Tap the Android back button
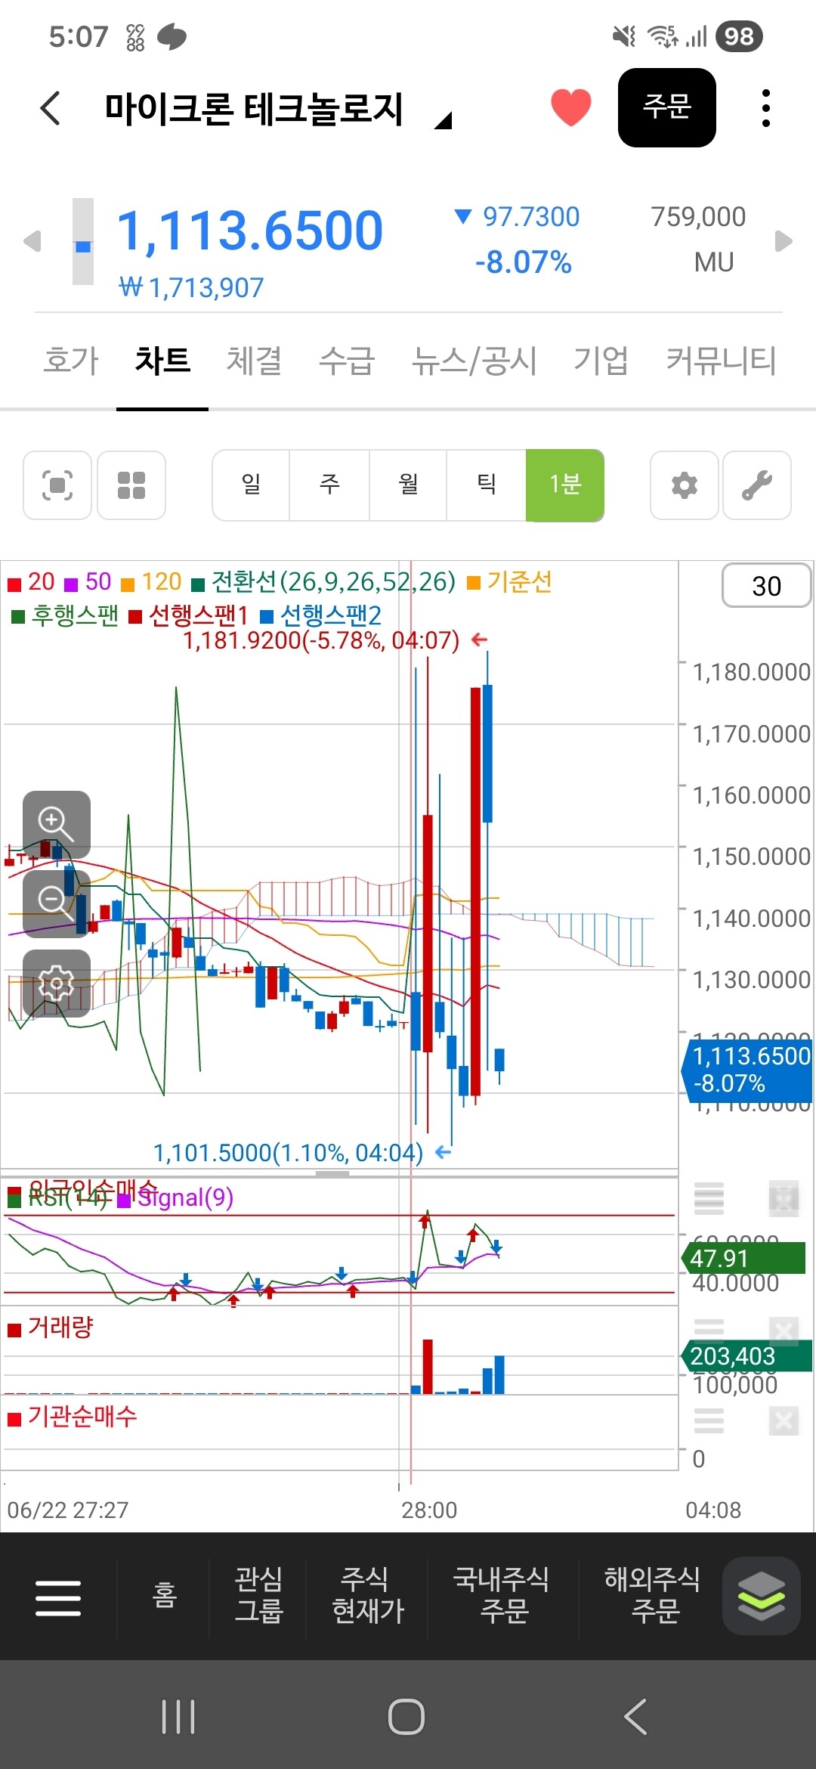Screen dimensions: 816x1769 (x=635, y=1717)
